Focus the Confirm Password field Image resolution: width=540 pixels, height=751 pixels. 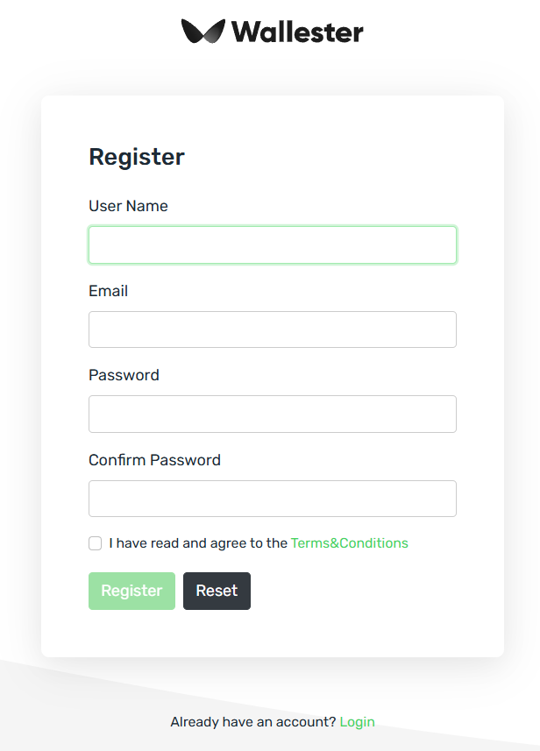[x=272, y=499]
